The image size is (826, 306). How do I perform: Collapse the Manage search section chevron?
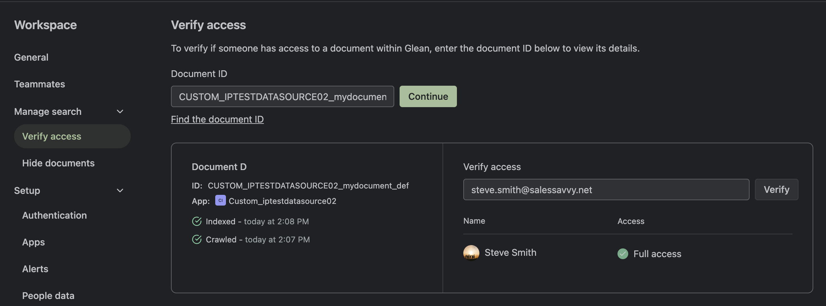pos(120,111)
